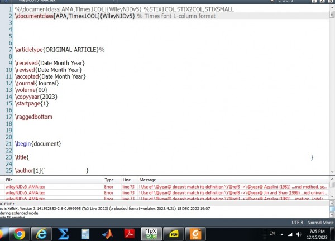Click the UTF-8 encoding indicator in status bar
Viewport: 335px width, 241px height.
pyautogui.click(x=297, y=221)
